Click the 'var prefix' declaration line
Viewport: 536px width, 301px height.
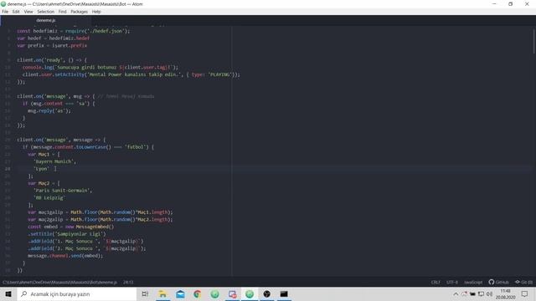[x=52, y=45]
